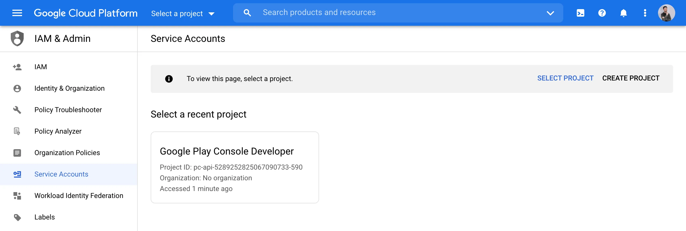686x231 pixels.
Task: Click the user profile avatar
Action: 666,13
